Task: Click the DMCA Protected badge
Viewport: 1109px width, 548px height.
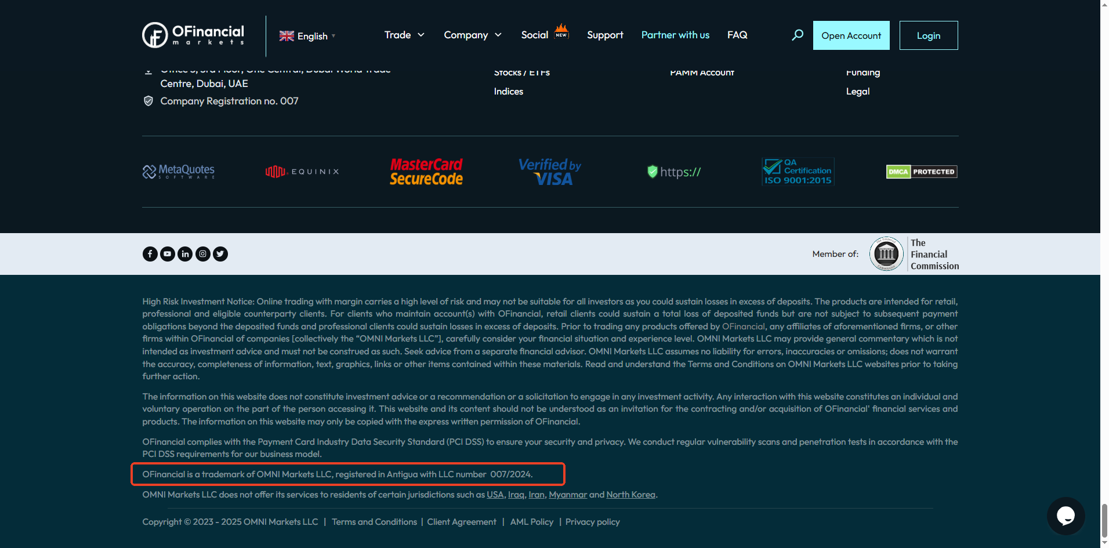Action: pos(921,172)
